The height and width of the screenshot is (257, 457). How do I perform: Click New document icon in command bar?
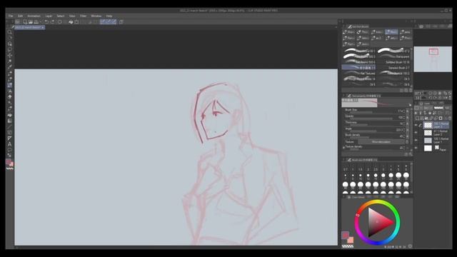25,22
